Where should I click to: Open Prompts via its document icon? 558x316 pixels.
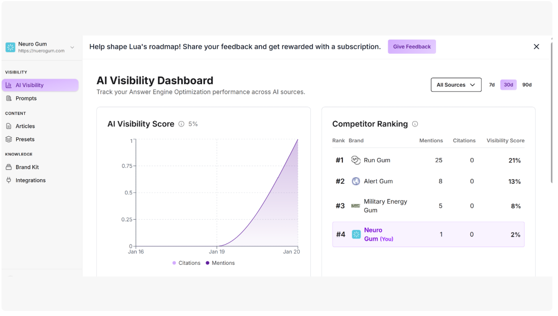coord(9,98)
